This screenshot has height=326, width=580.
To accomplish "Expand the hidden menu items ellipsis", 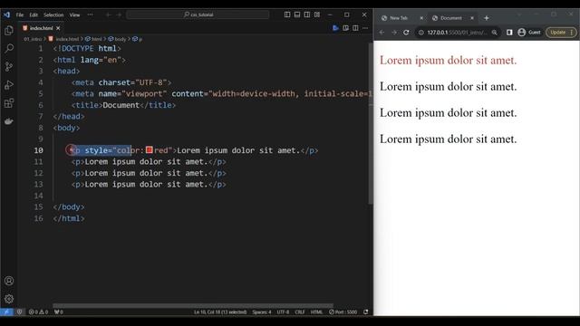I will pos(90,14).
